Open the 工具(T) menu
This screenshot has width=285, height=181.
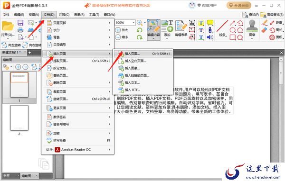(x=94, y=15)
